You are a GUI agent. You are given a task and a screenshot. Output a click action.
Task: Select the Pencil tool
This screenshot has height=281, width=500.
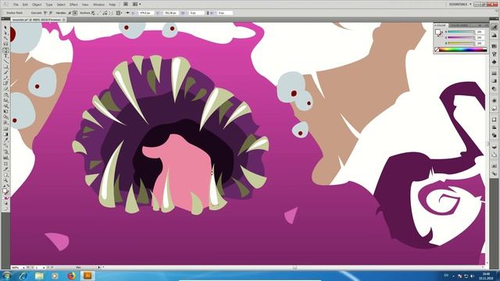point(5,78)
